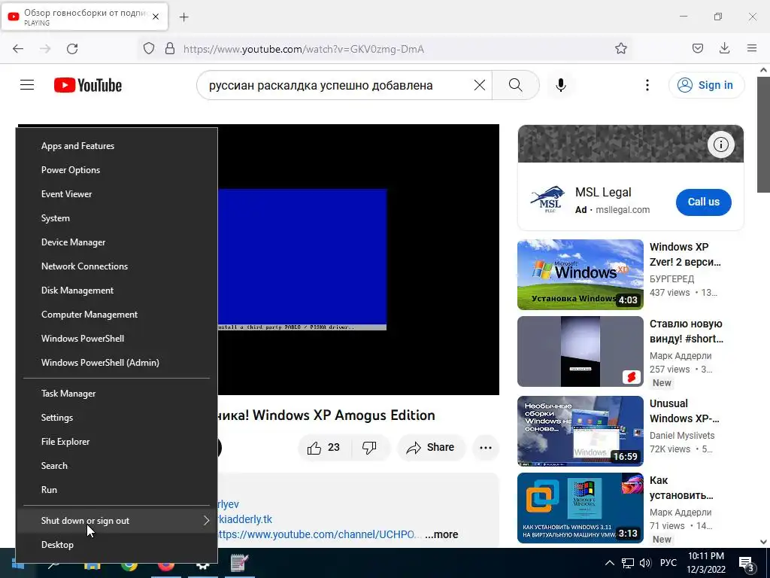Sign in to YouTube
The image size is (770, 578).
pyautogui.click(x=706, y=85)
